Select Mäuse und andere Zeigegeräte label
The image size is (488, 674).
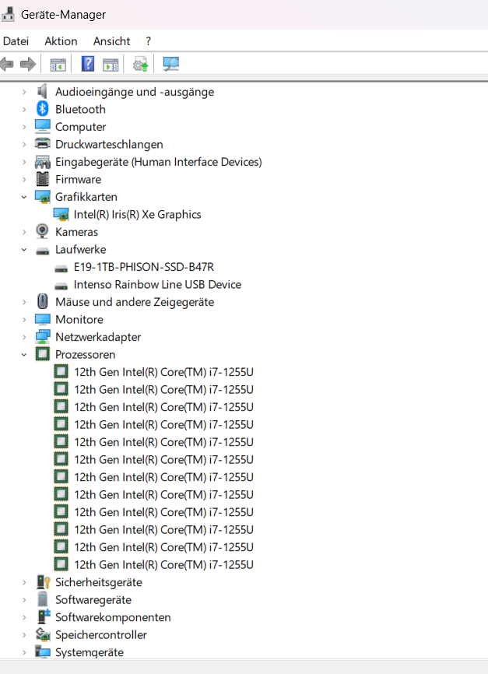(135, 302)
